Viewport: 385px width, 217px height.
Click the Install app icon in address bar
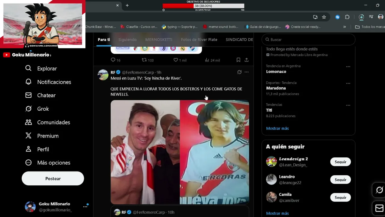[315, 17]
